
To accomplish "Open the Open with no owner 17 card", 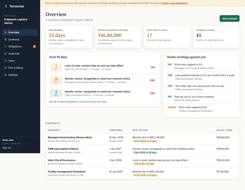I will pos(167,37).
